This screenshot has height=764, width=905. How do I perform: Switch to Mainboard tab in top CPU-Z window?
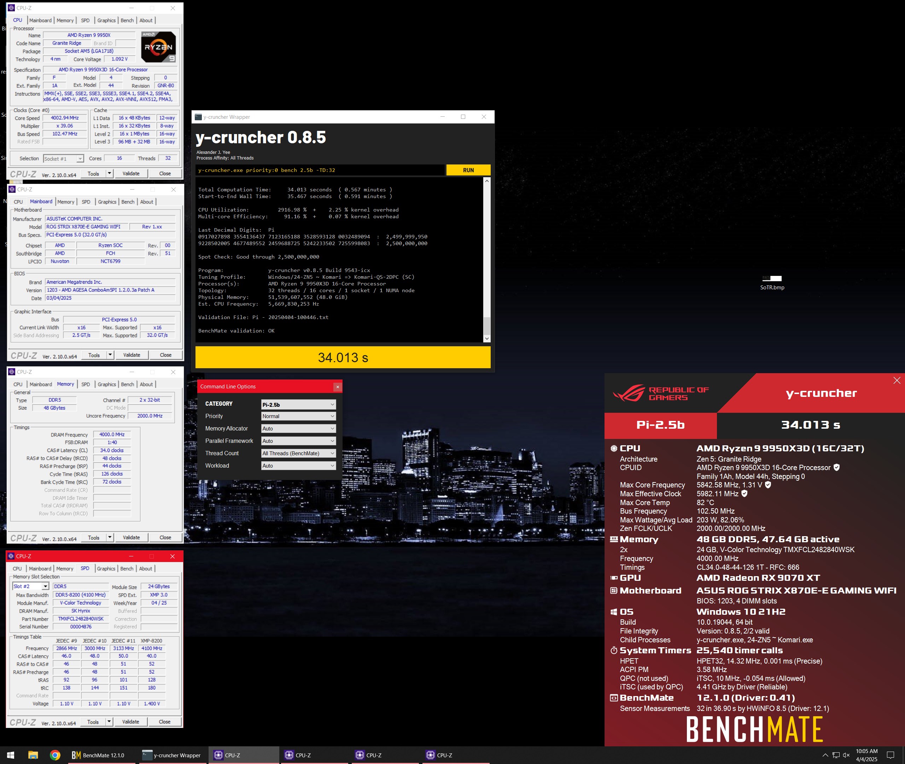click(x=40, y=21)
